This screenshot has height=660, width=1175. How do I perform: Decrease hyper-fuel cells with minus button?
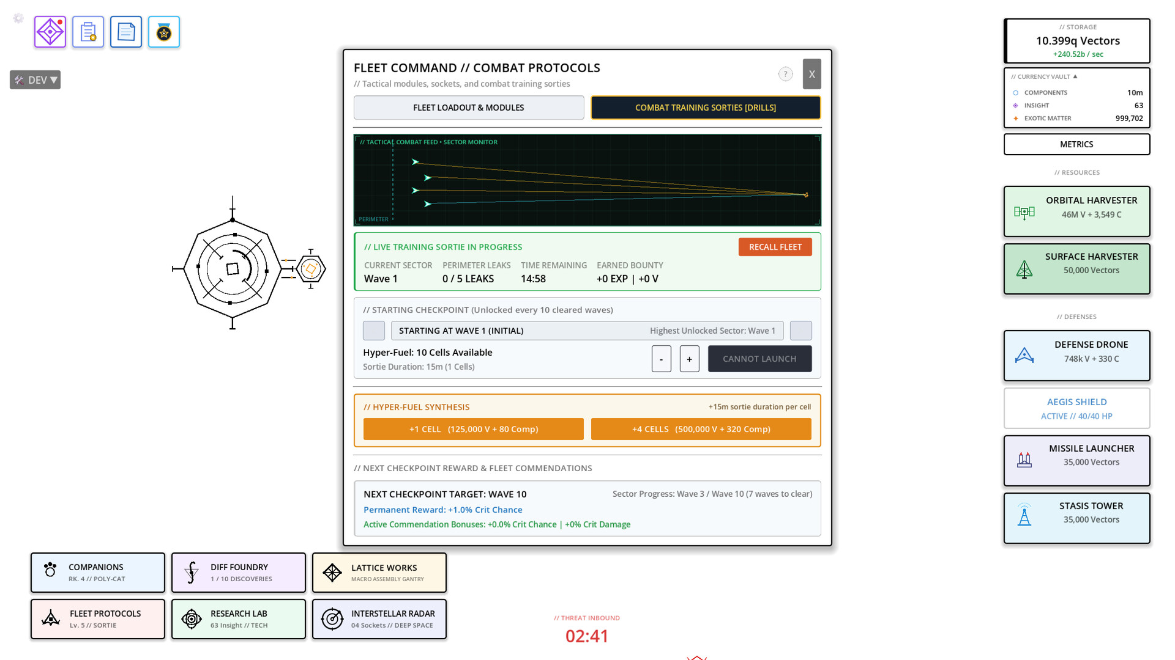(x=662, y=359)
